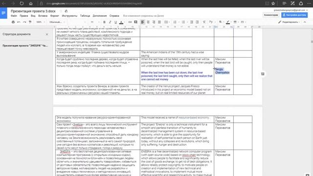Open the Дополнения menu
313x176 pixels.
tap(100, 16)
